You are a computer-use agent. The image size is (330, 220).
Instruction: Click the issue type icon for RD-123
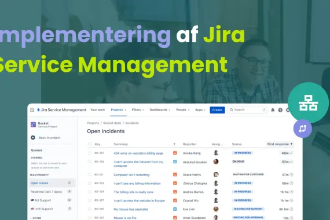175,183
